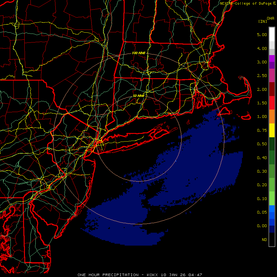The image size is (277, 277).
Task: Select the bright red swatch near 1.50
Action: [272, 103]
